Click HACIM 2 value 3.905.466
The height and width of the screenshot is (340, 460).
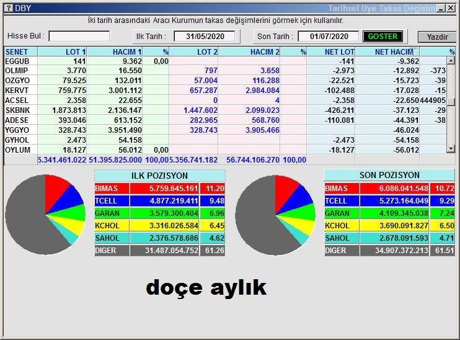click(x=262, y=130)
